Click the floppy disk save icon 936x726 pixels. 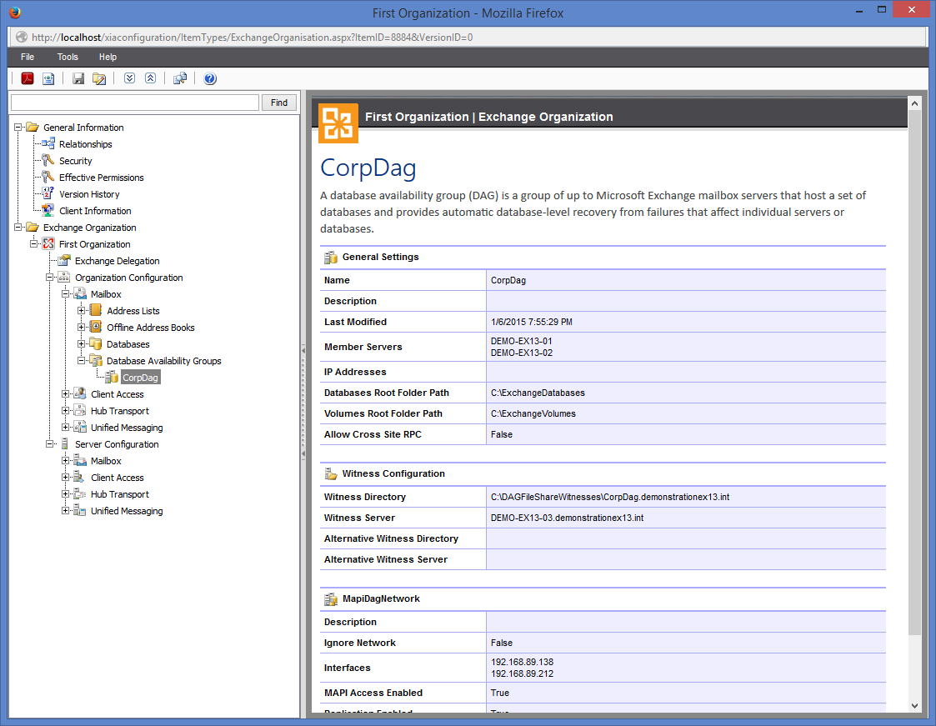click(x=78, y=78)
